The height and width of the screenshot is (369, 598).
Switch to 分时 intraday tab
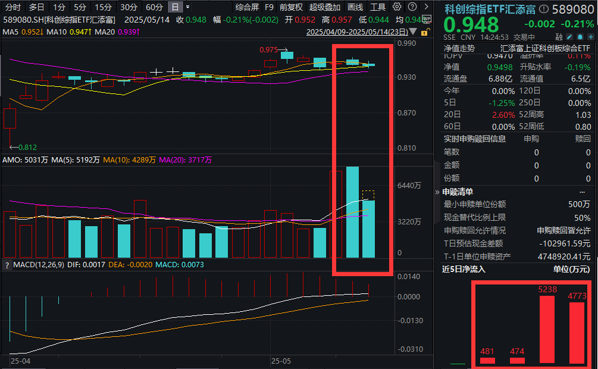[x=12, y=7]
